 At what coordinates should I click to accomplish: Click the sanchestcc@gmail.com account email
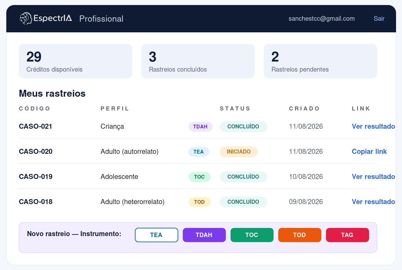(322, 19)
